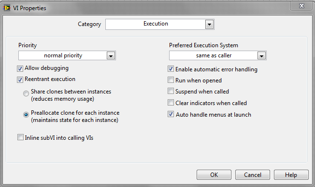Click the Priority label text
315x187 pixels.
28,45
